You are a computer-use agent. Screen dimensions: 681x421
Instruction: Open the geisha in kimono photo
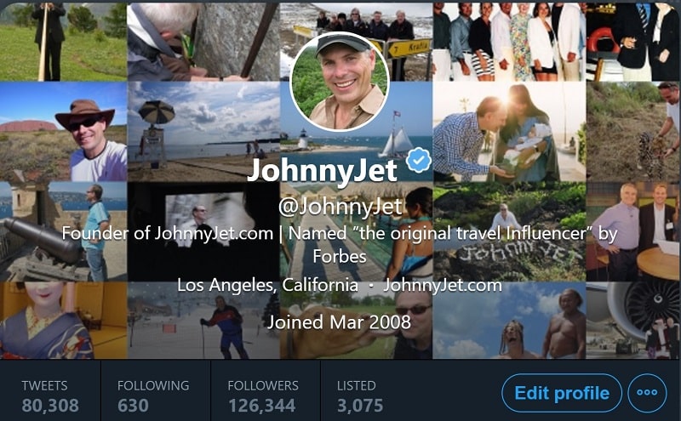click(63, 321)
